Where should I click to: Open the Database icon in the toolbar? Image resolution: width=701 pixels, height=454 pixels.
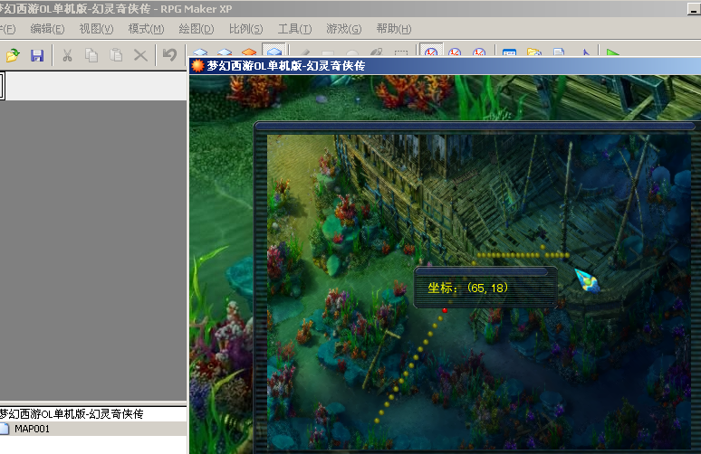tap(509, 52)
